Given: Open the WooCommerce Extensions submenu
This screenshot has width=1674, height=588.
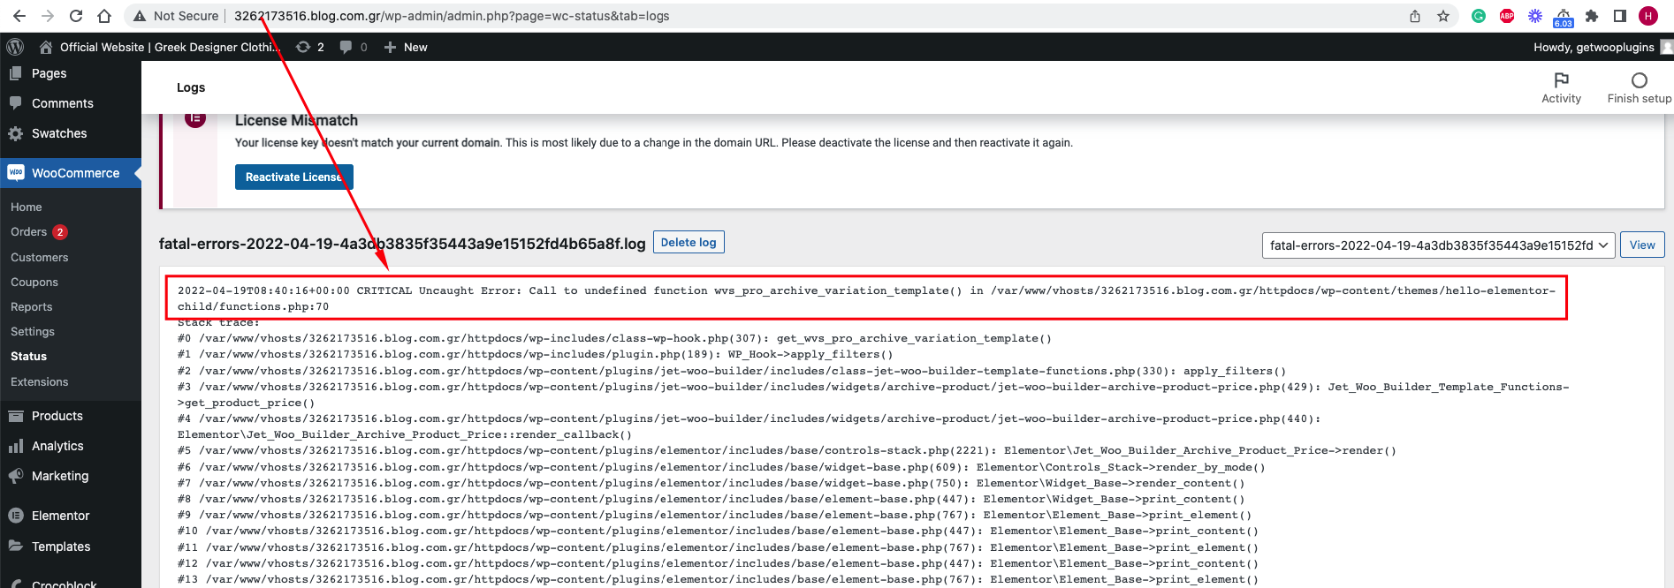Looking at the screenshot, I should (40, 381).
